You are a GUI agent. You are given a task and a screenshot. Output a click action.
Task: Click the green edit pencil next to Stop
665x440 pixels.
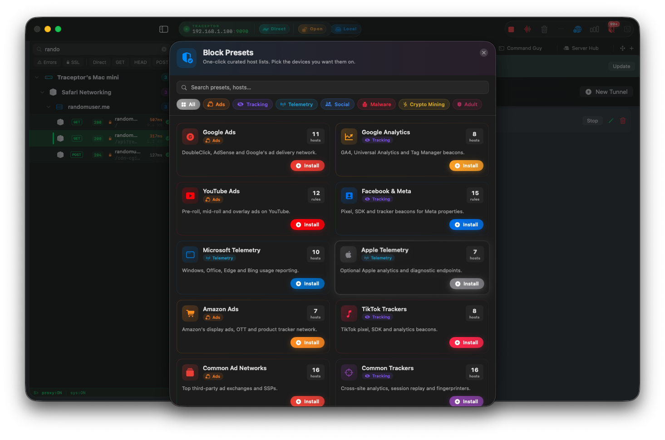pyautogui.click(x=611, y=121)
